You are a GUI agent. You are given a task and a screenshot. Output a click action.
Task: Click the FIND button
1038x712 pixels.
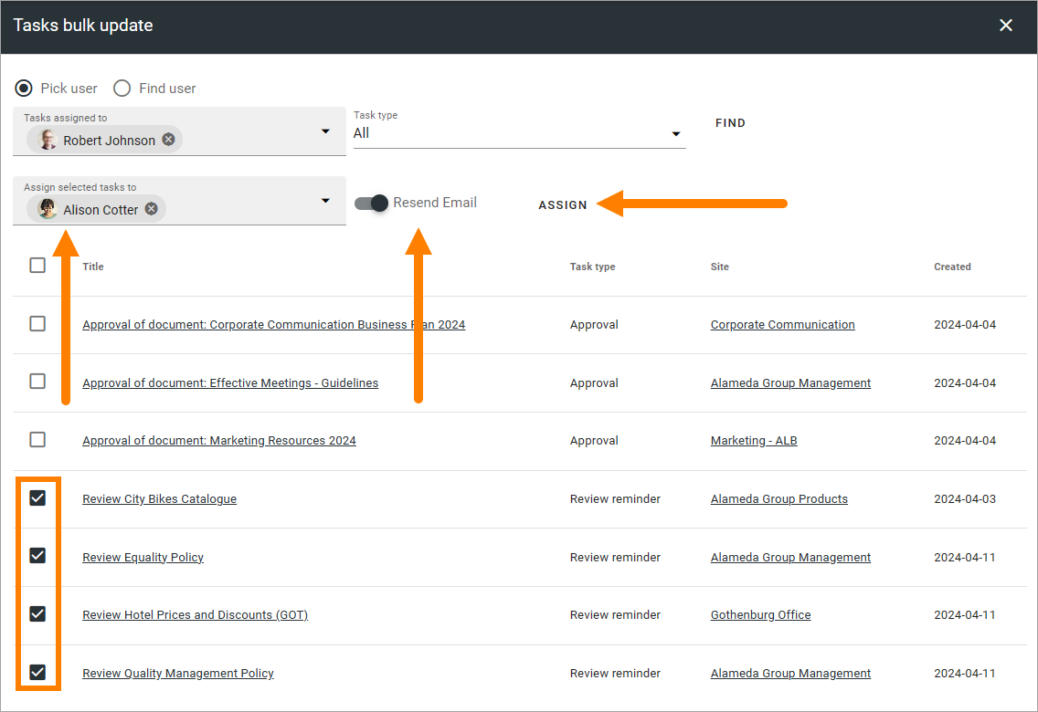coord(730,123)
